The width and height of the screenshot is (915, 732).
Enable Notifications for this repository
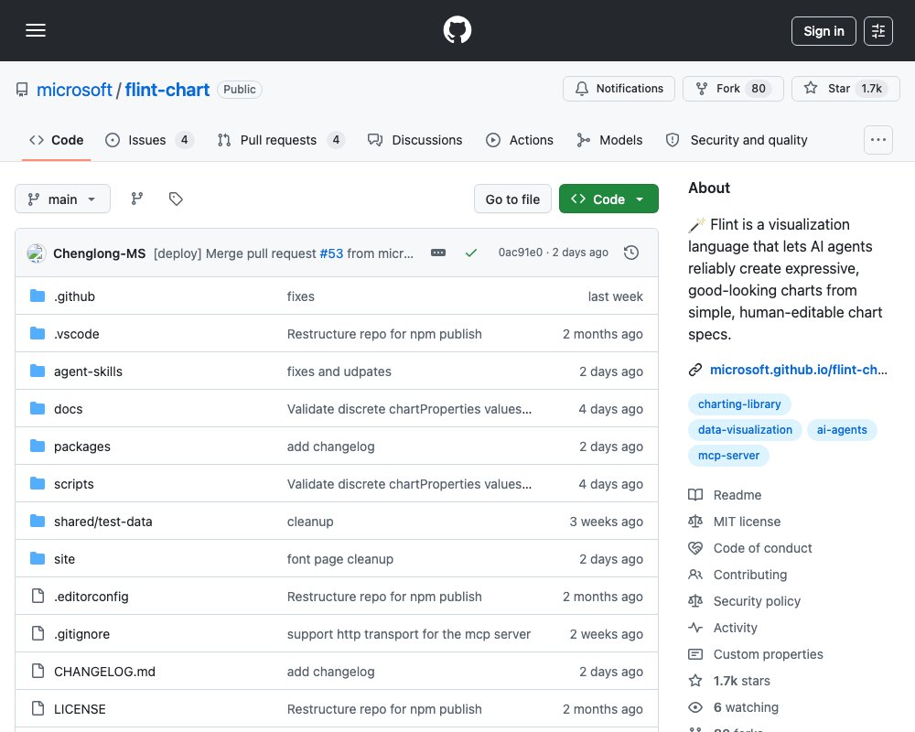[619, 89]
